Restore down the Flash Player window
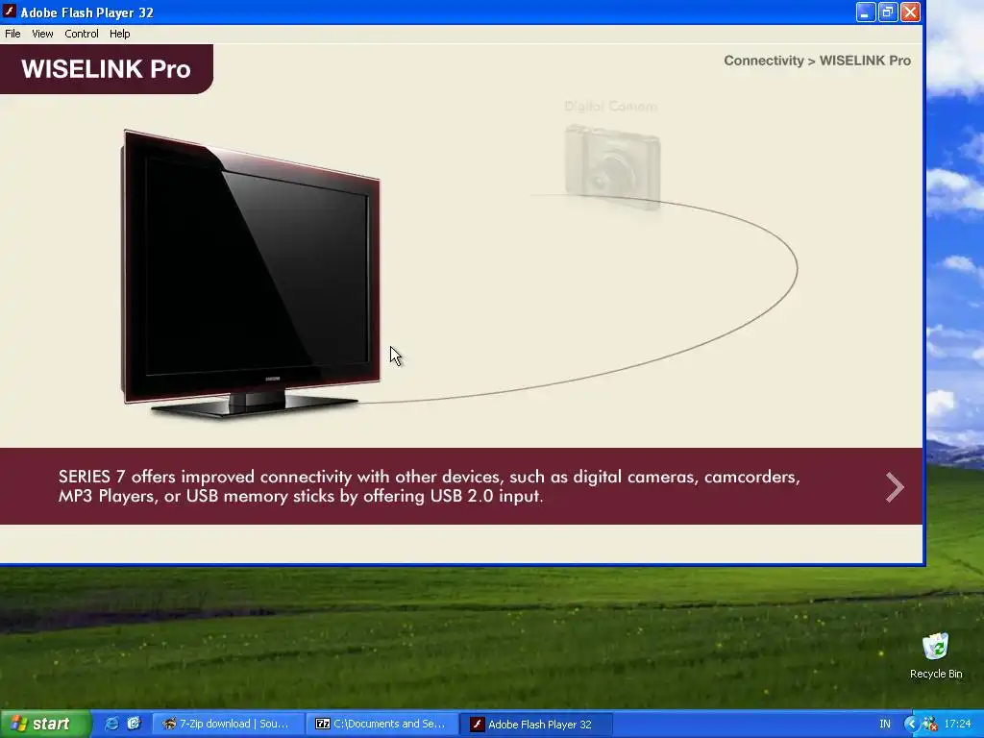 (887, 12)
